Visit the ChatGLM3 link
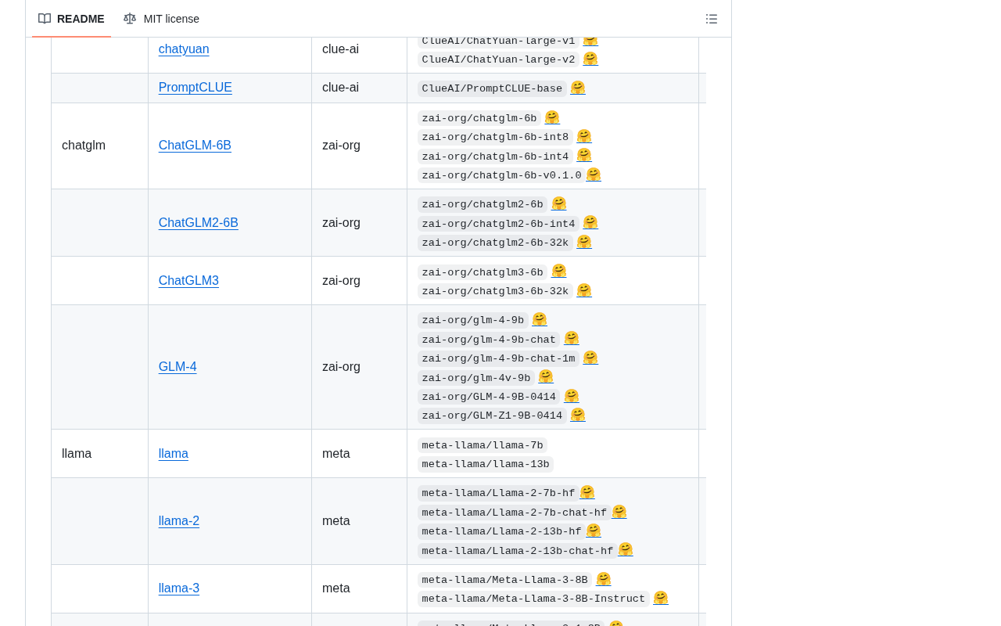Screen dimensions: 1001x626 pyautogui.click(x=188, y=281)
